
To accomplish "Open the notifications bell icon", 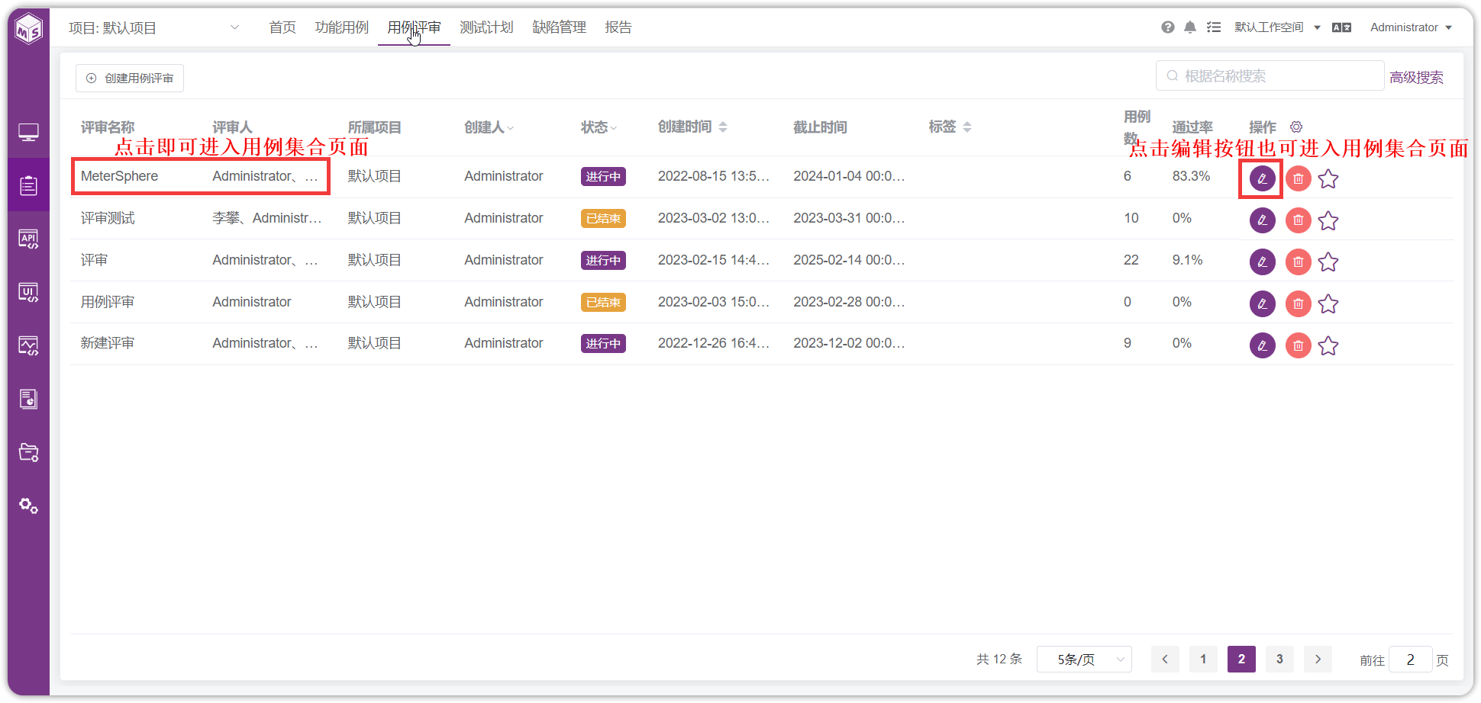I will point(1190,27).
